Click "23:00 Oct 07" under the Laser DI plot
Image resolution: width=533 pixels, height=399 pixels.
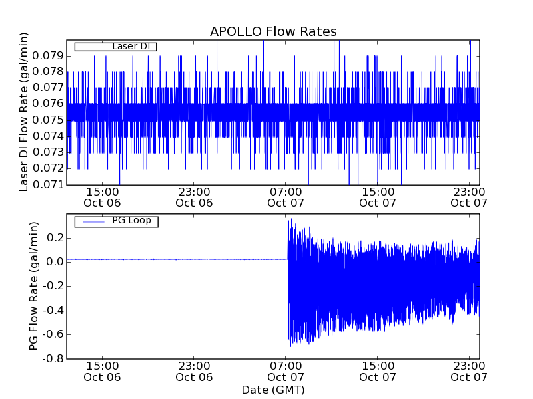pyautogui.click(x=469, y=198)
